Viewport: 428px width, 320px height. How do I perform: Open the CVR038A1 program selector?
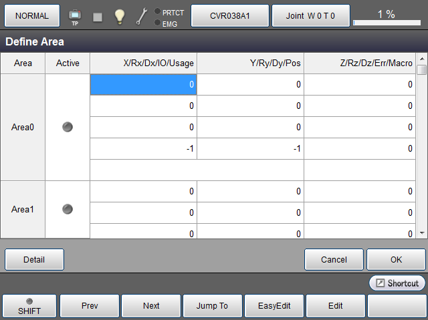pyautogui.click(x=230, y=15)
